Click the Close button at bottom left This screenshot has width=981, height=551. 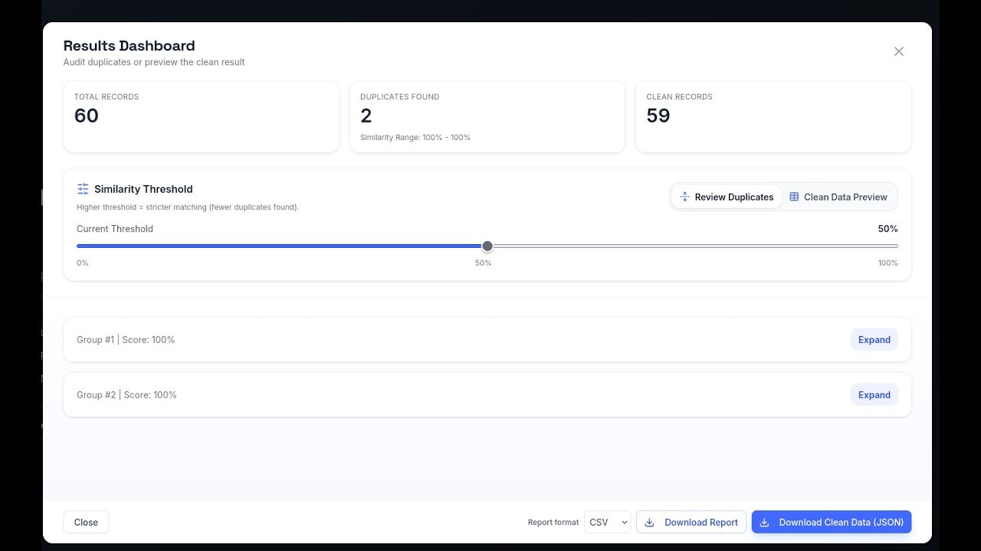tap(85, 522)
